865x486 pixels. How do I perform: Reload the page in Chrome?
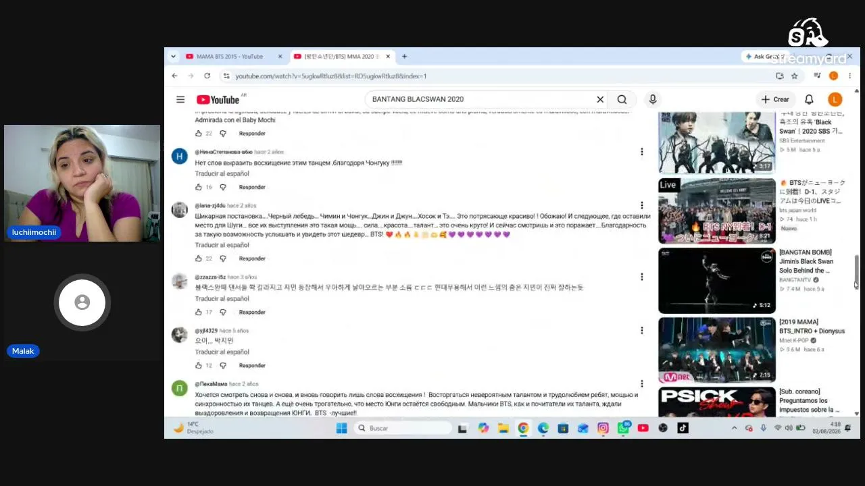coord(207,76)
